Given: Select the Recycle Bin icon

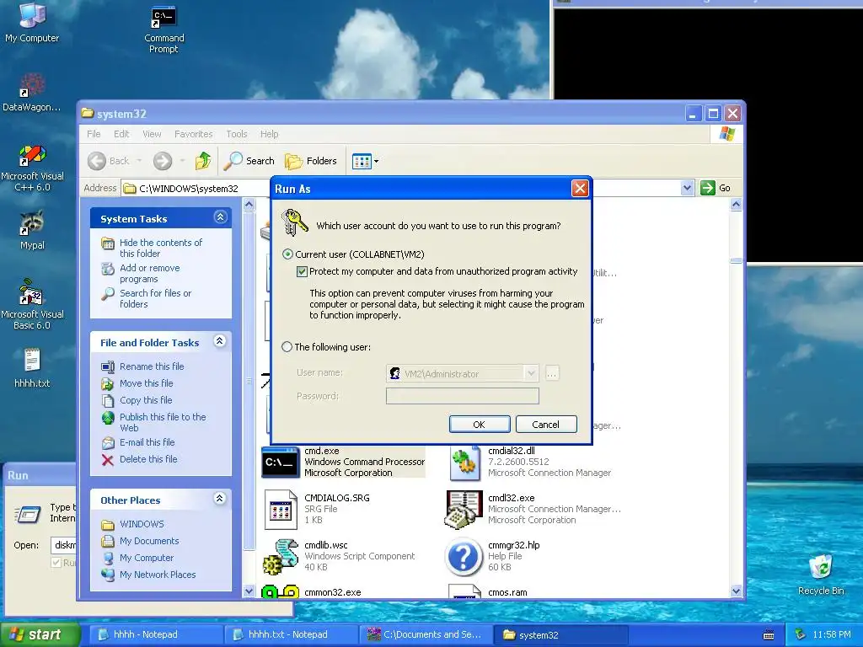Looking at the screenshot, I should point(821,575).
